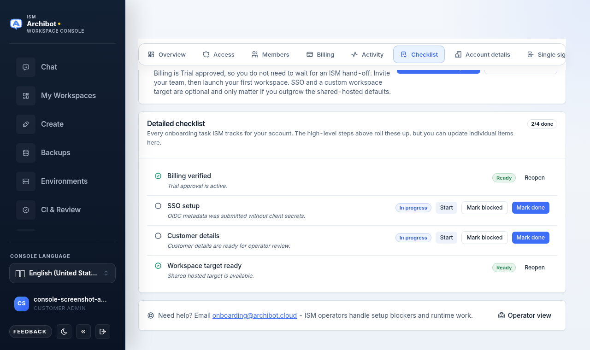Click the CS user avatar
The height and width of the screenshot is (350, 590).
tap(22, 303)
